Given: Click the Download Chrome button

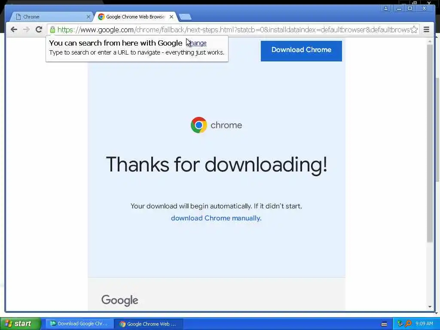Looking at the screenshot, I should [x=301, y=51].
